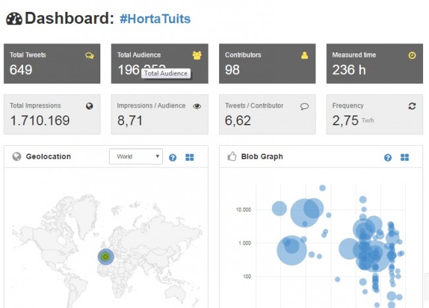Click the globe icon on Total Impressions
The image size is (429, 308).
click(90, 106)
